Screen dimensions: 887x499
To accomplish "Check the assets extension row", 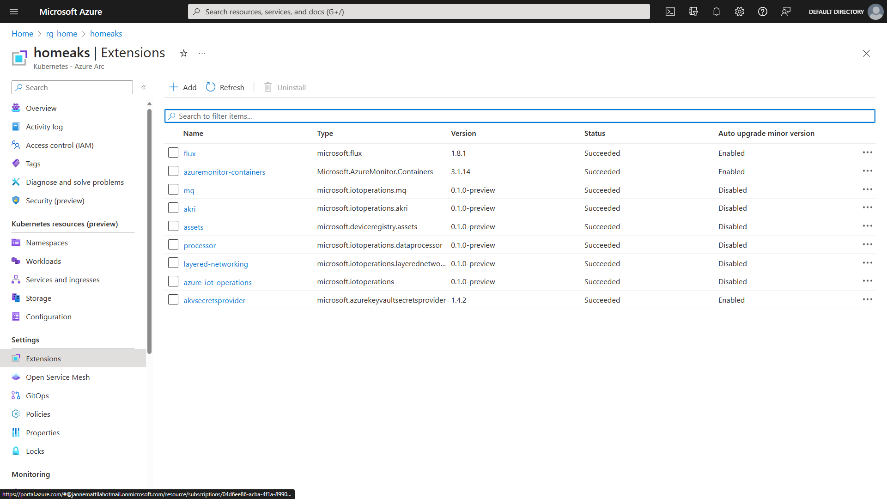I will tap(173, 226).
